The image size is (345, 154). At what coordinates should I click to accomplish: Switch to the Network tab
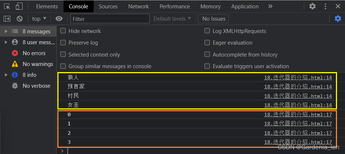point(138,6)
